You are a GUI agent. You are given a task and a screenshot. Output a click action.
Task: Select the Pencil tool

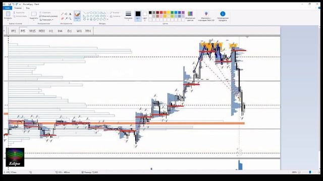[62, 14]
